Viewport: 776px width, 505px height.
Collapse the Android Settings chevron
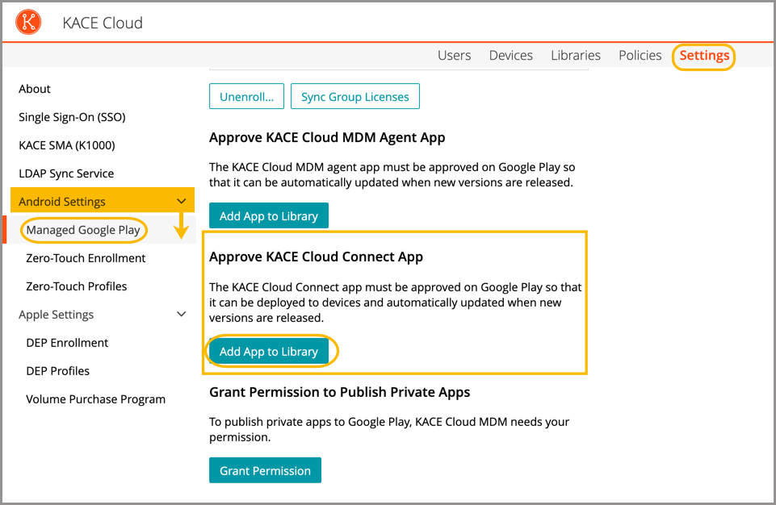pyautogui.click(x=182, y=202)
